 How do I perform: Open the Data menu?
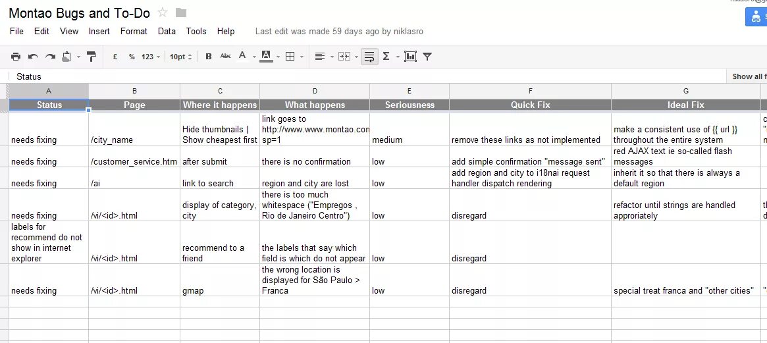pos(167,32)
